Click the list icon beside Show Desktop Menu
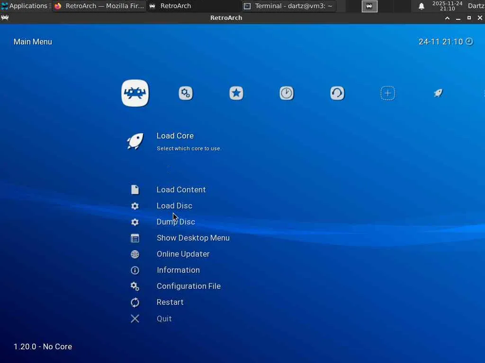This screenshot has width=485, height=363. click(x=135, y=238)
